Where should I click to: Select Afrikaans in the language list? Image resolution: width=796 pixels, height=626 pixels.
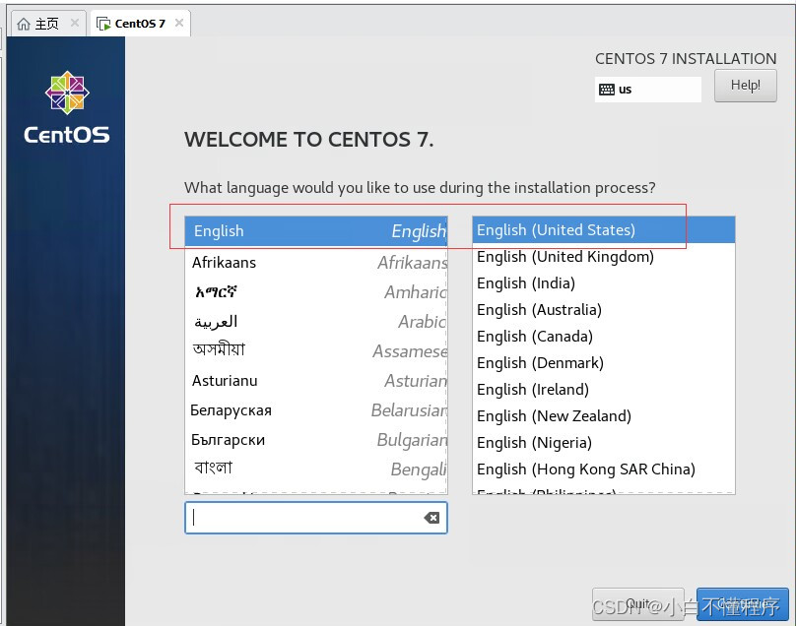316,262
